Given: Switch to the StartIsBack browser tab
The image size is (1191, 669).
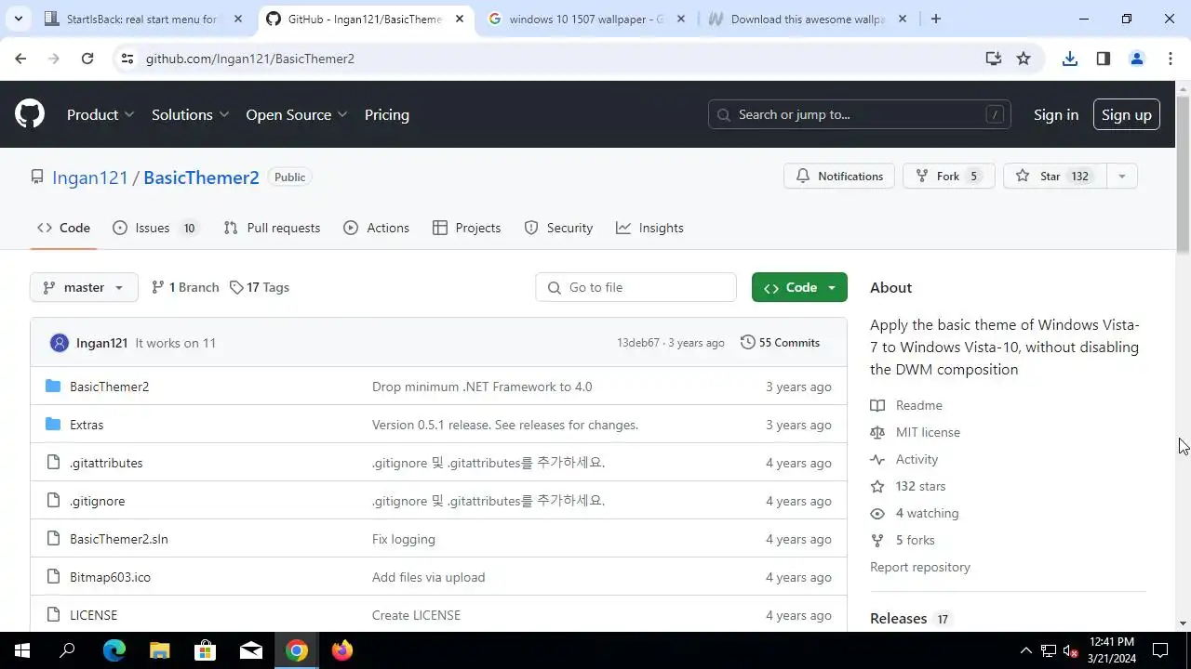Looking at the screenshot, I should [141, 19].
